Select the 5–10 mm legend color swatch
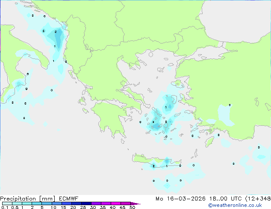The image size is (271, 209). [x=47, y=203]
